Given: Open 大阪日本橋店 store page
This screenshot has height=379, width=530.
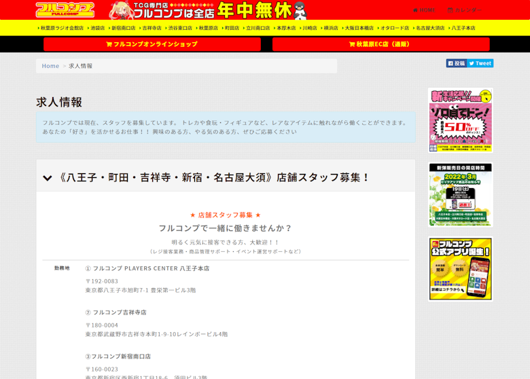Looking at the screenshot, I should click(357, 28).
